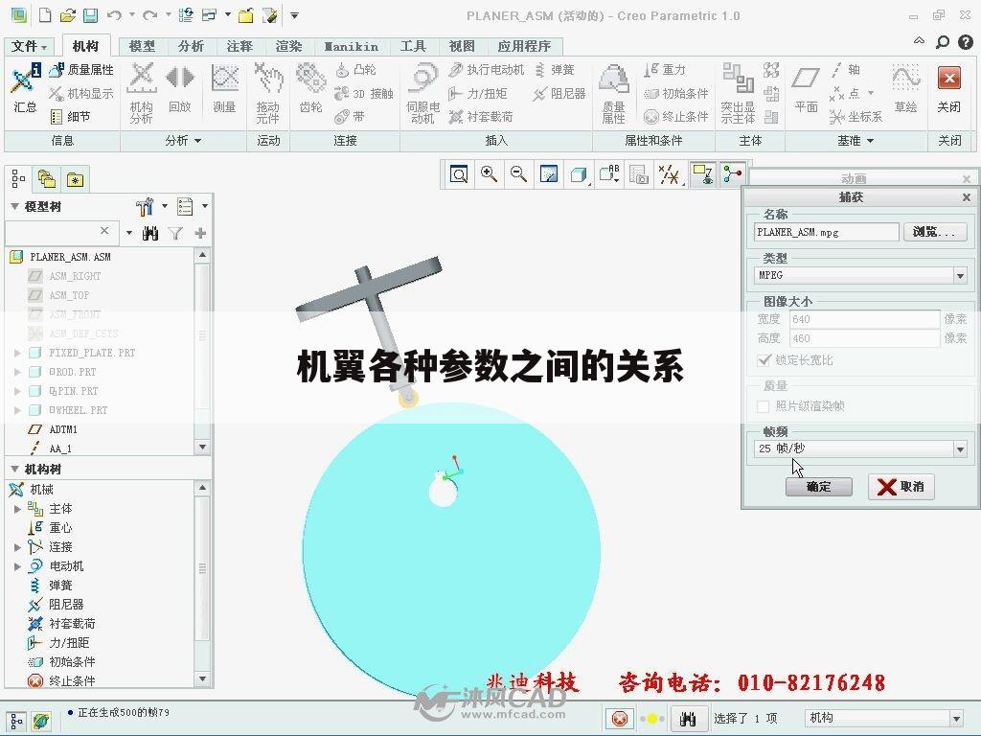The width and height of the screenshot is (981, 736).
Task: Open the 基准 group dropdown in ribbon
Action: [x=856, y=141]
